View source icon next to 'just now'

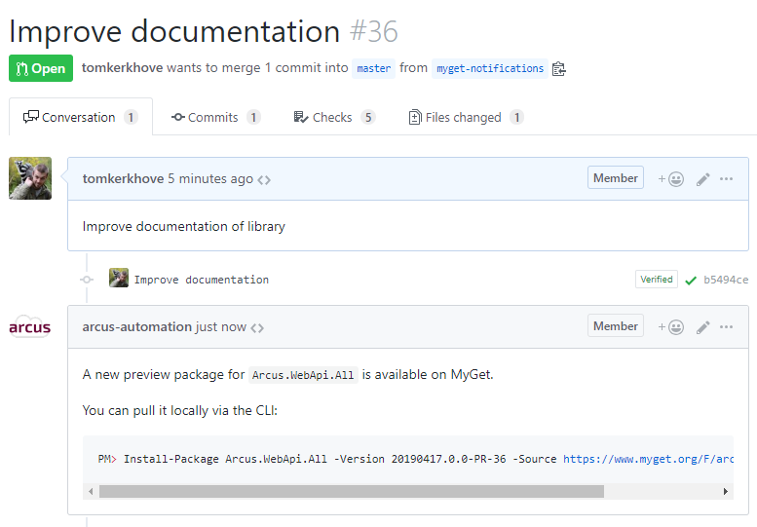click(x=257, y=328)
